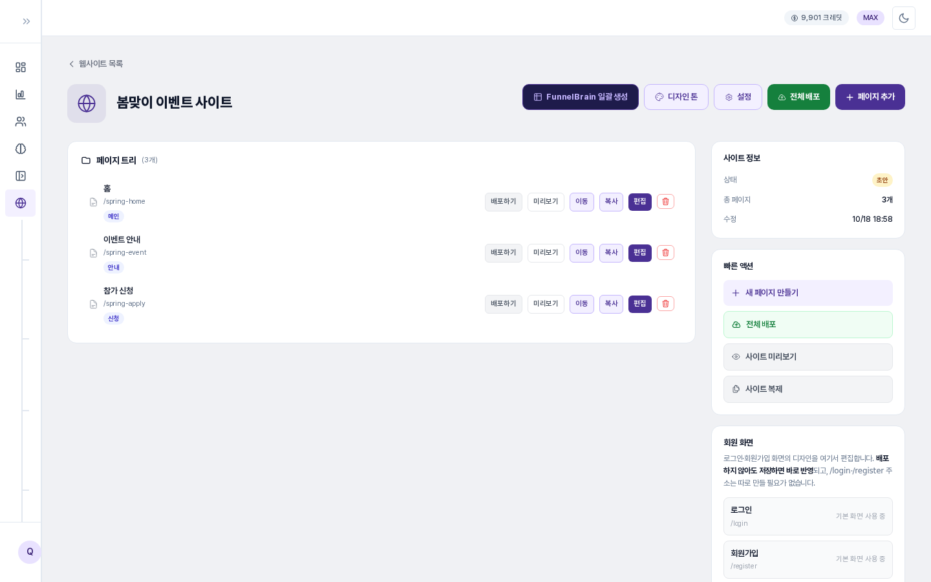Select the 참가 신청 page title
Screen dimensions: 931x582
118,291
